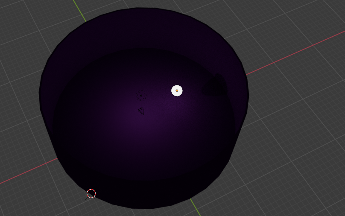Click the dark shadow blob on inner wall
Screen dimensions: 345x216
(214, 87)
